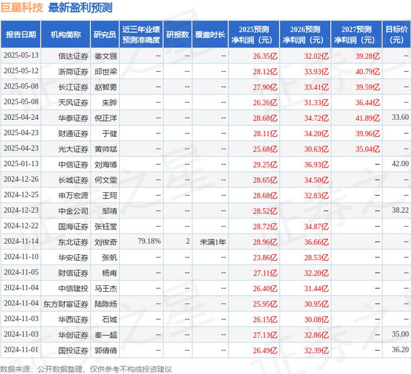Click target price 33.60

point(400,117)
